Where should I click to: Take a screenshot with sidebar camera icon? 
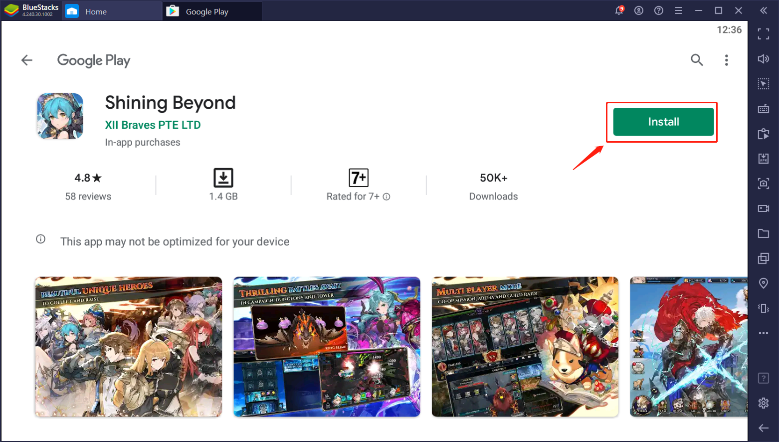764,184
